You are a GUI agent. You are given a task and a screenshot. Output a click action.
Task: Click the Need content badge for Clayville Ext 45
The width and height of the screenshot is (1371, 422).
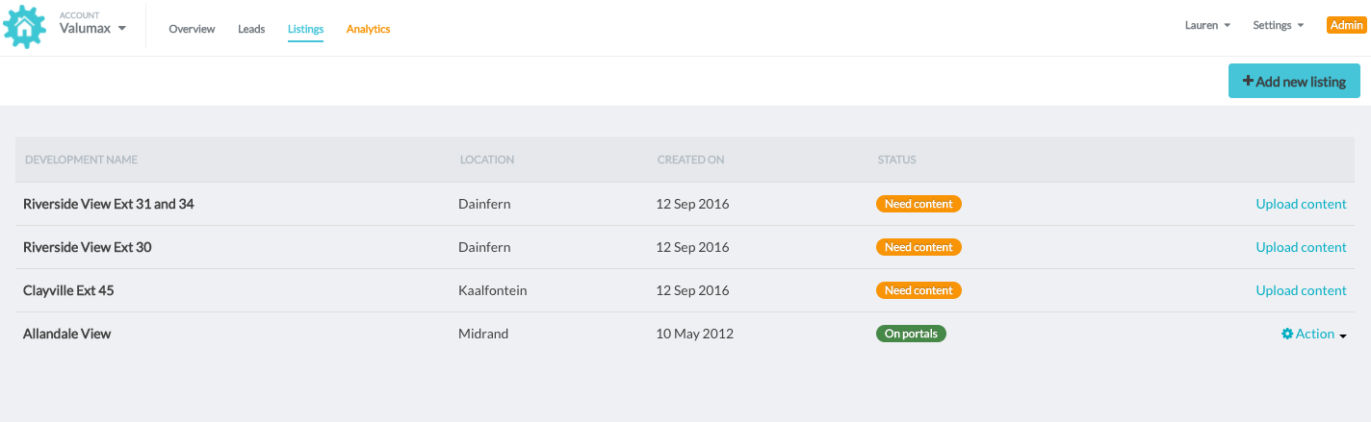[918, 290]
